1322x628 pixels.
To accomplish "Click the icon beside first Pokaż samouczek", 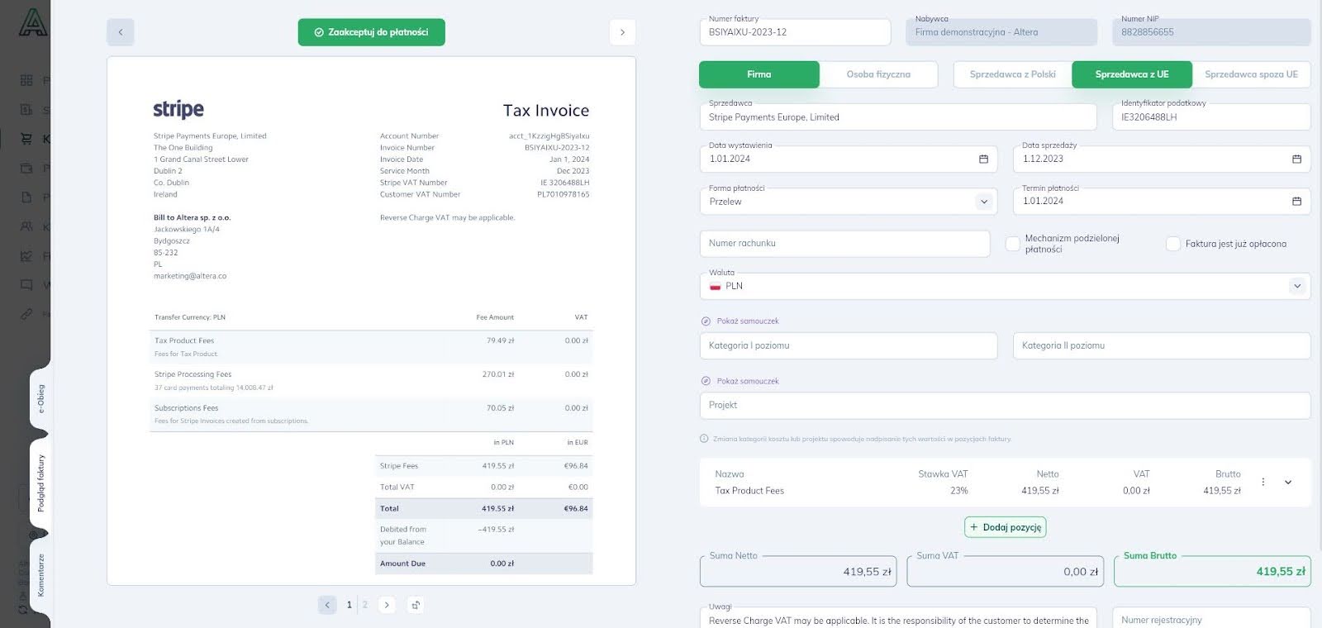I will (706, 321).
